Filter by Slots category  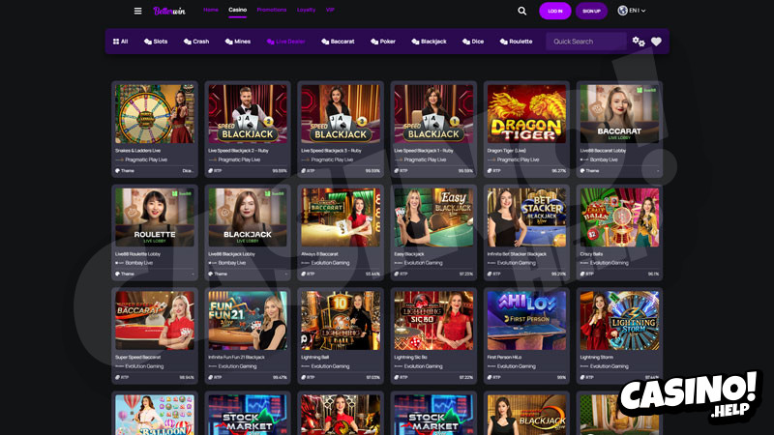pyautogui.click(x=156, y=42)
